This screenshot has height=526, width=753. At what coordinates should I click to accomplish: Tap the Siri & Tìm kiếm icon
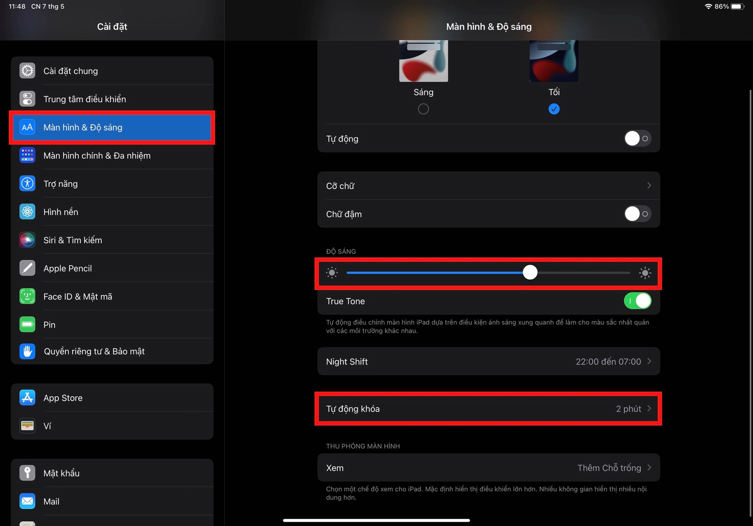click(27, 240)
